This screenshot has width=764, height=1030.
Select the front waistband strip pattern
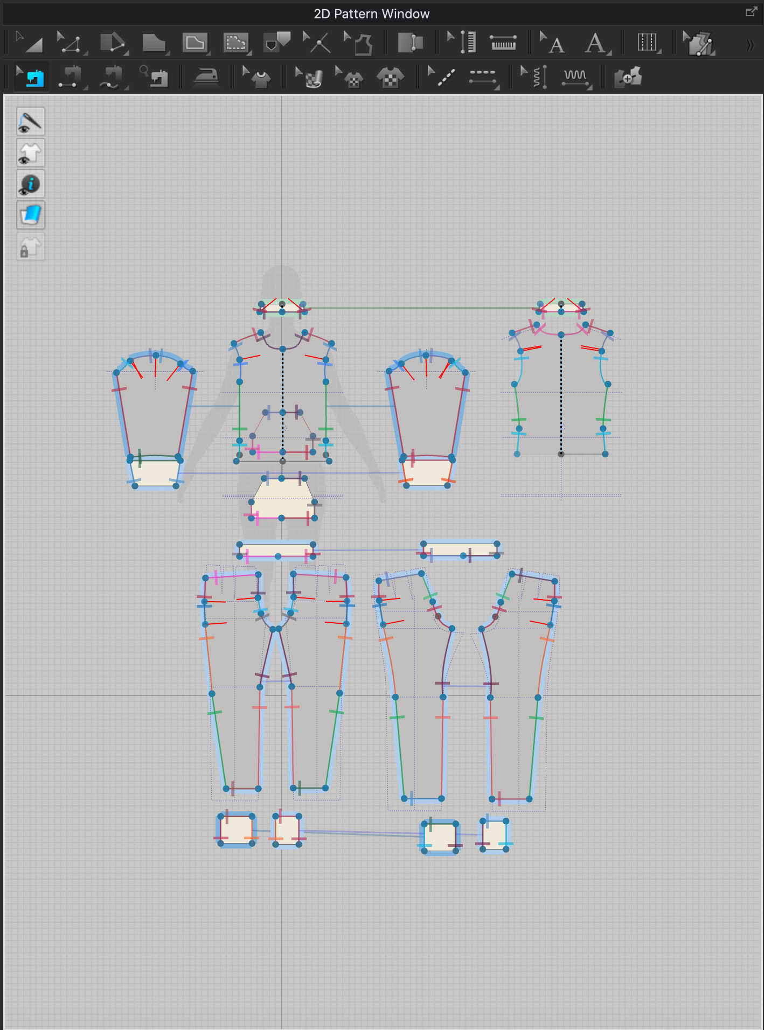click(276, 551)
